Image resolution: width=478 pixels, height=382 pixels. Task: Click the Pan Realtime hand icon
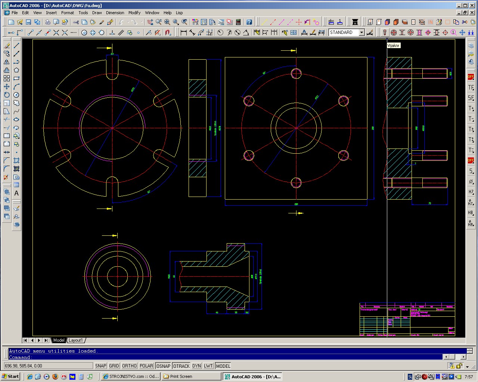click(150, 22)
